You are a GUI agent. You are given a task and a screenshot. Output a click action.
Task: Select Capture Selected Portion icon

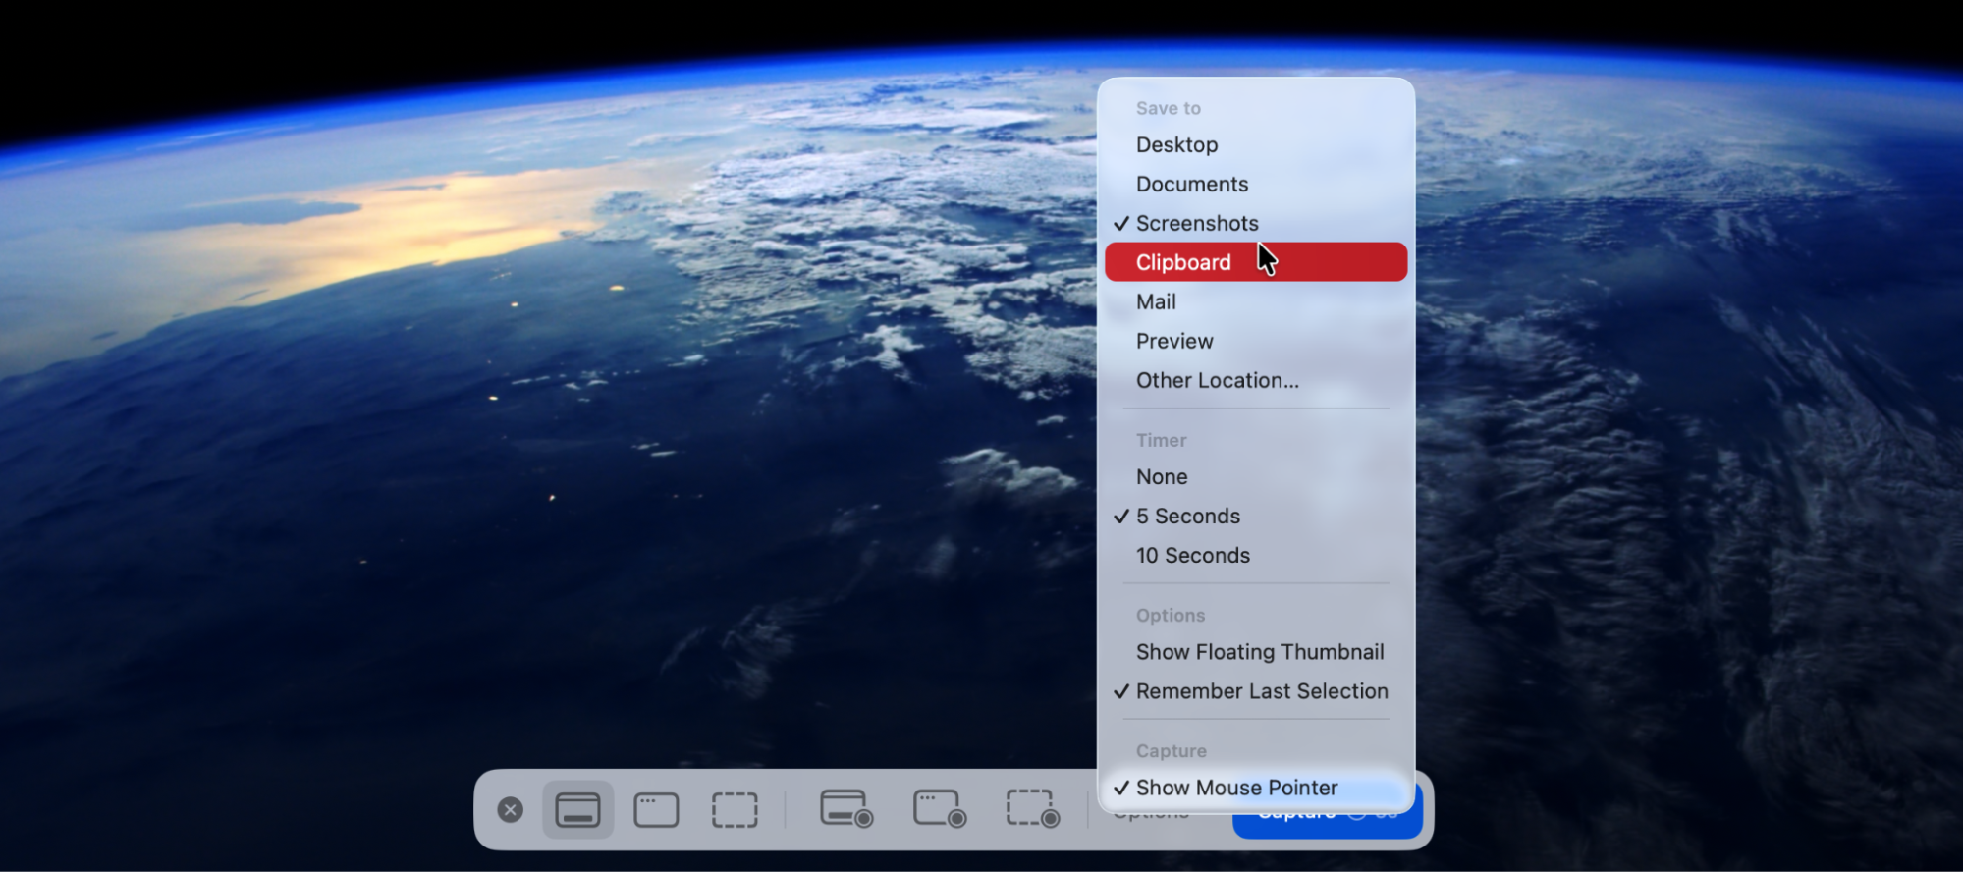click(735, 810)
